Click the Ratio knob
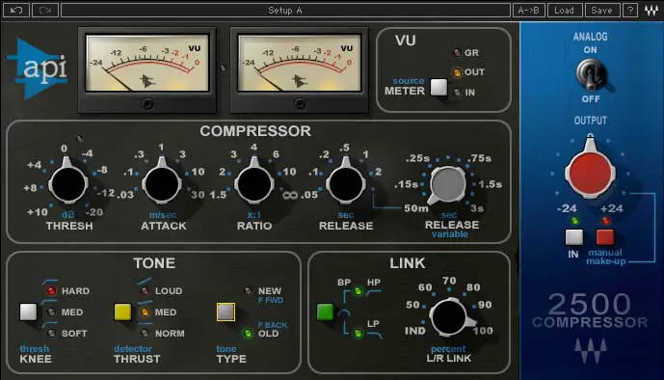This screenshot has height=380, width=664. click(x=254, y=184)
